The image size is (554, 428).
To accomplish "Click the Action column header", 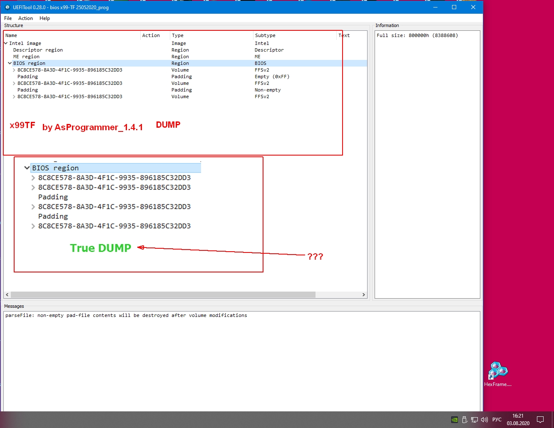I will pos(156,35).
